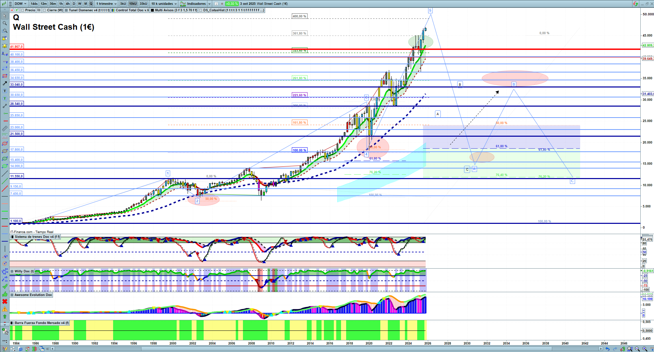This screenshot has height=352, width=654.
Task: Switch to the 1h timeframe
Action: coord(61,4)
